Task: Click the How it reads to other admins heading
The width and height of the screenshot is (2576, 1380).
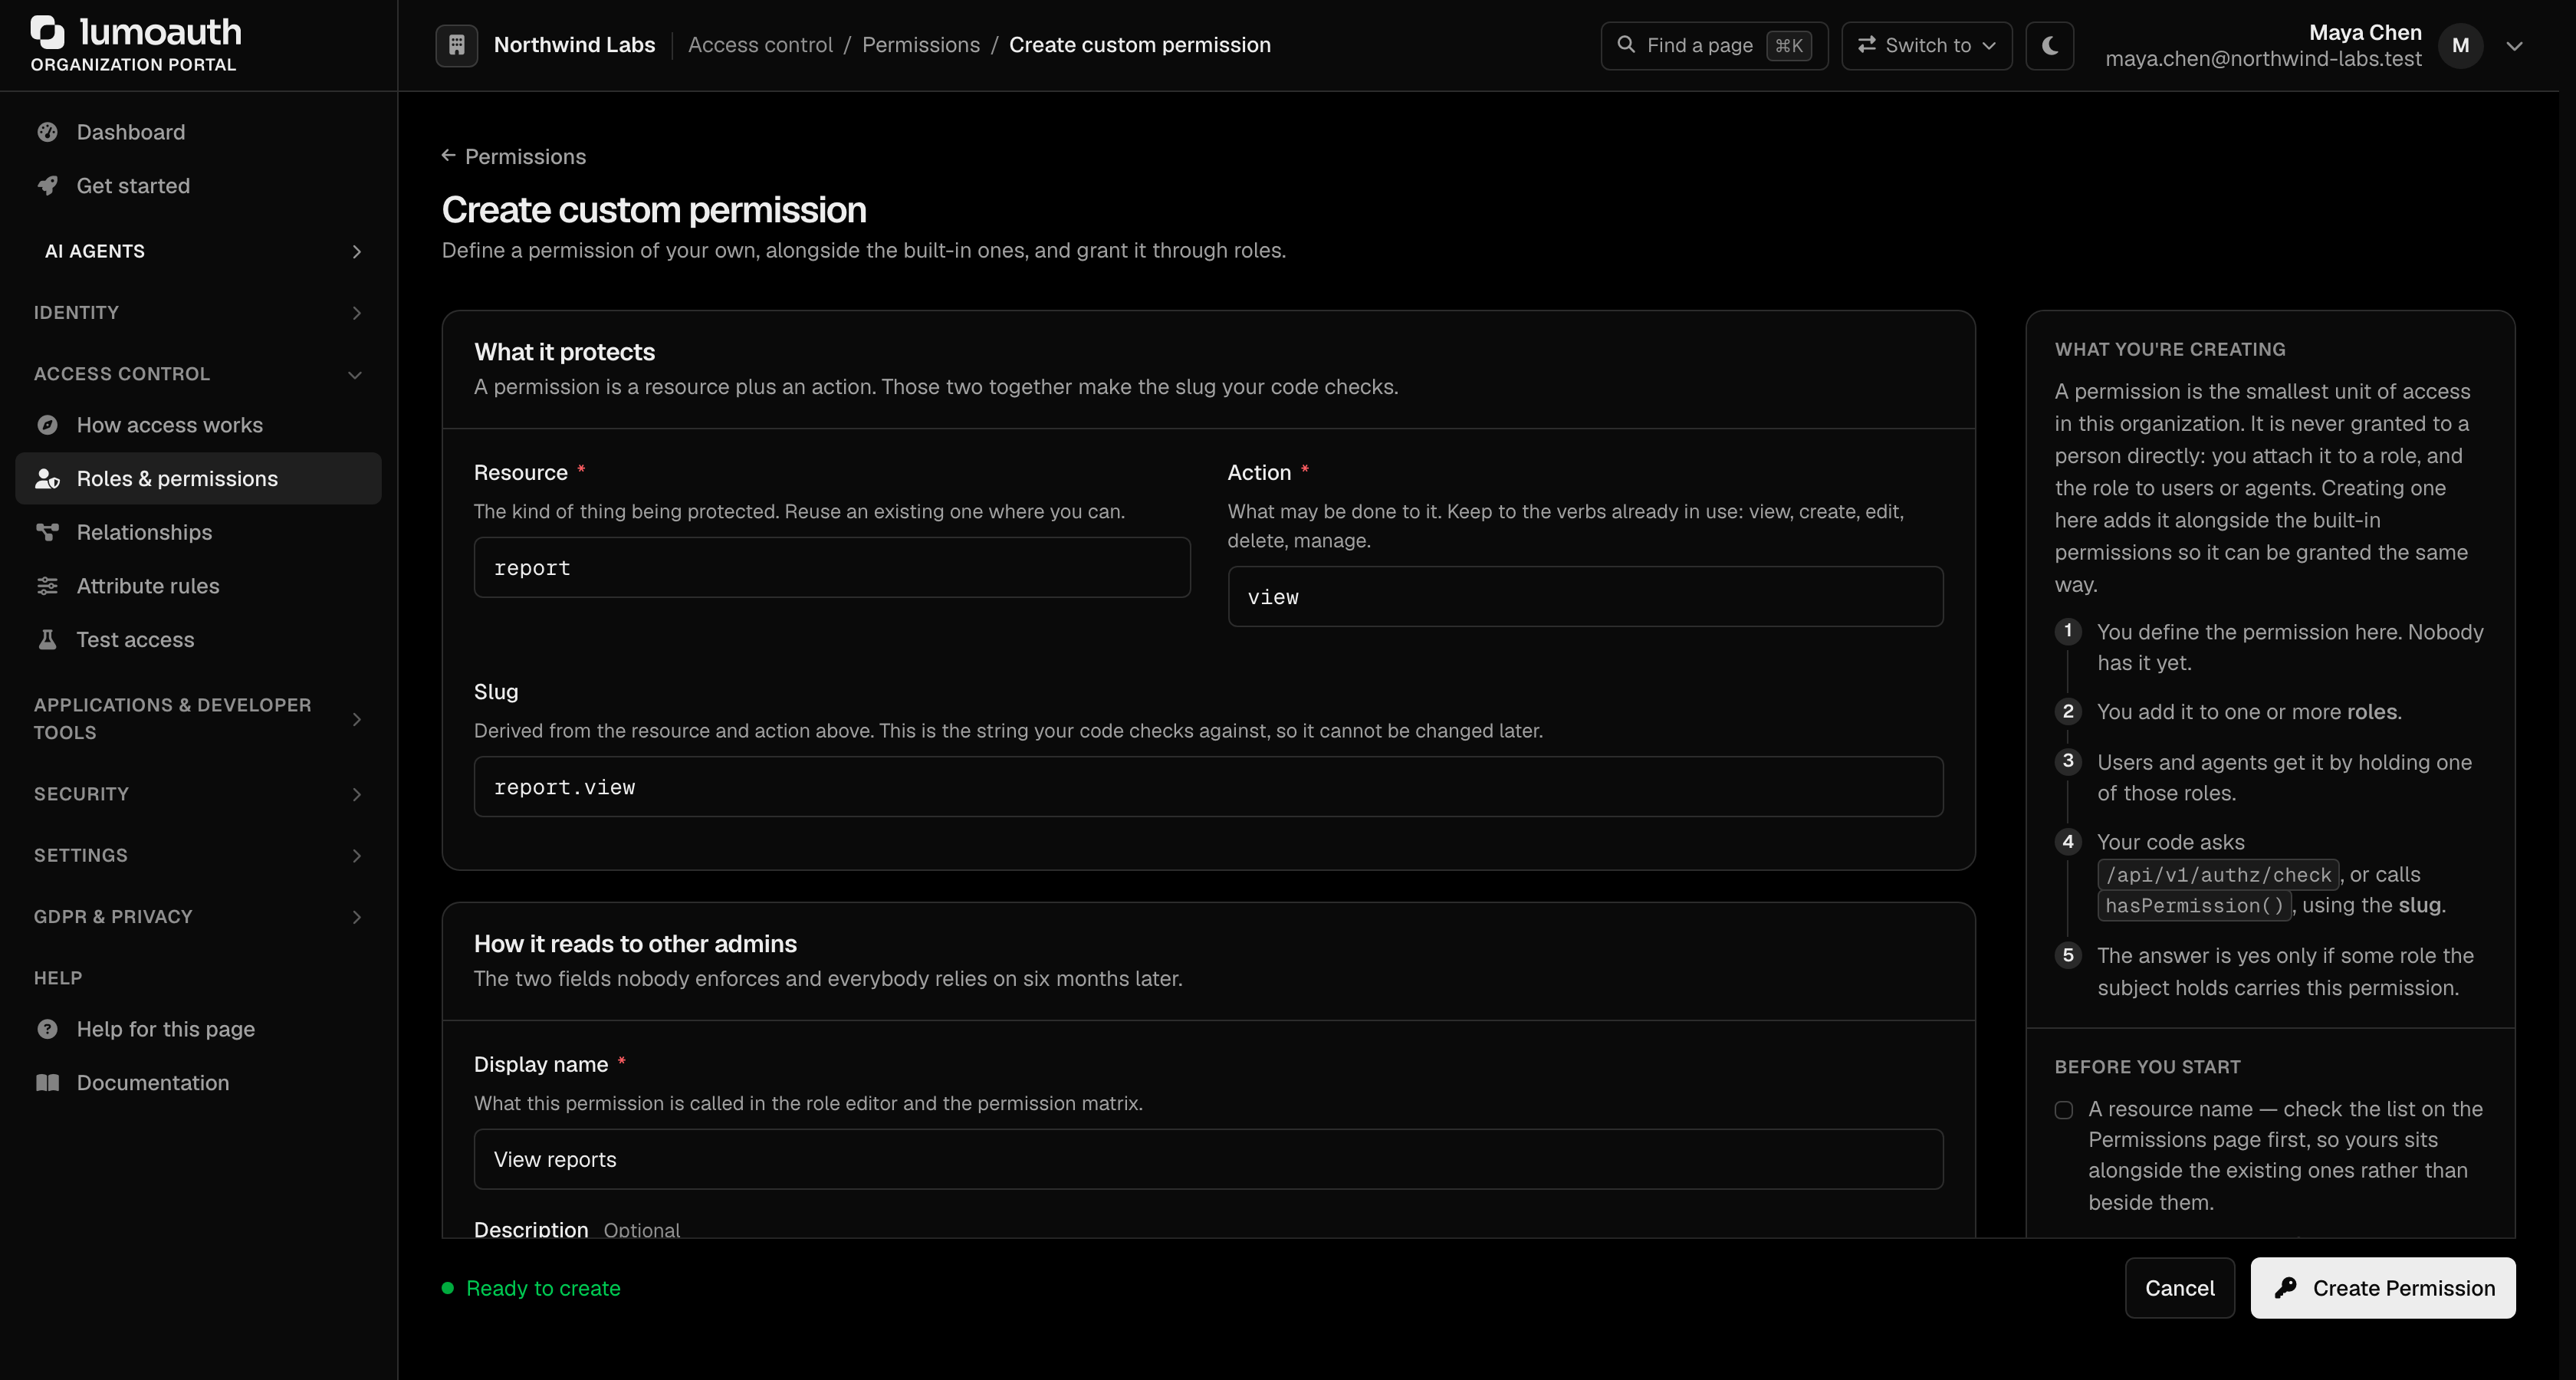Action: [x=635, y=944]
